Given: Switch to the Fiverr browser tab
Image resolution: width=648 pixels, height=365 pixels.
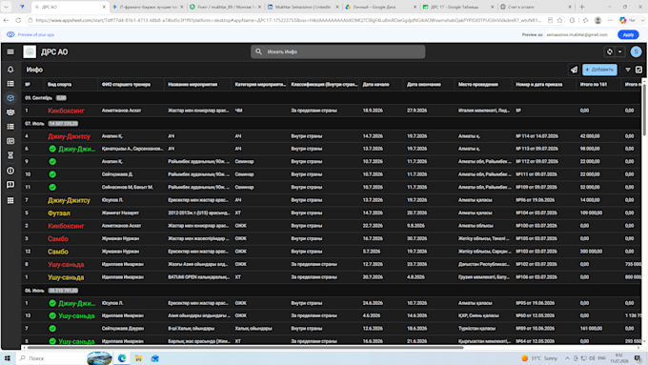Looking at the screenshot, I should click(225, 7).
